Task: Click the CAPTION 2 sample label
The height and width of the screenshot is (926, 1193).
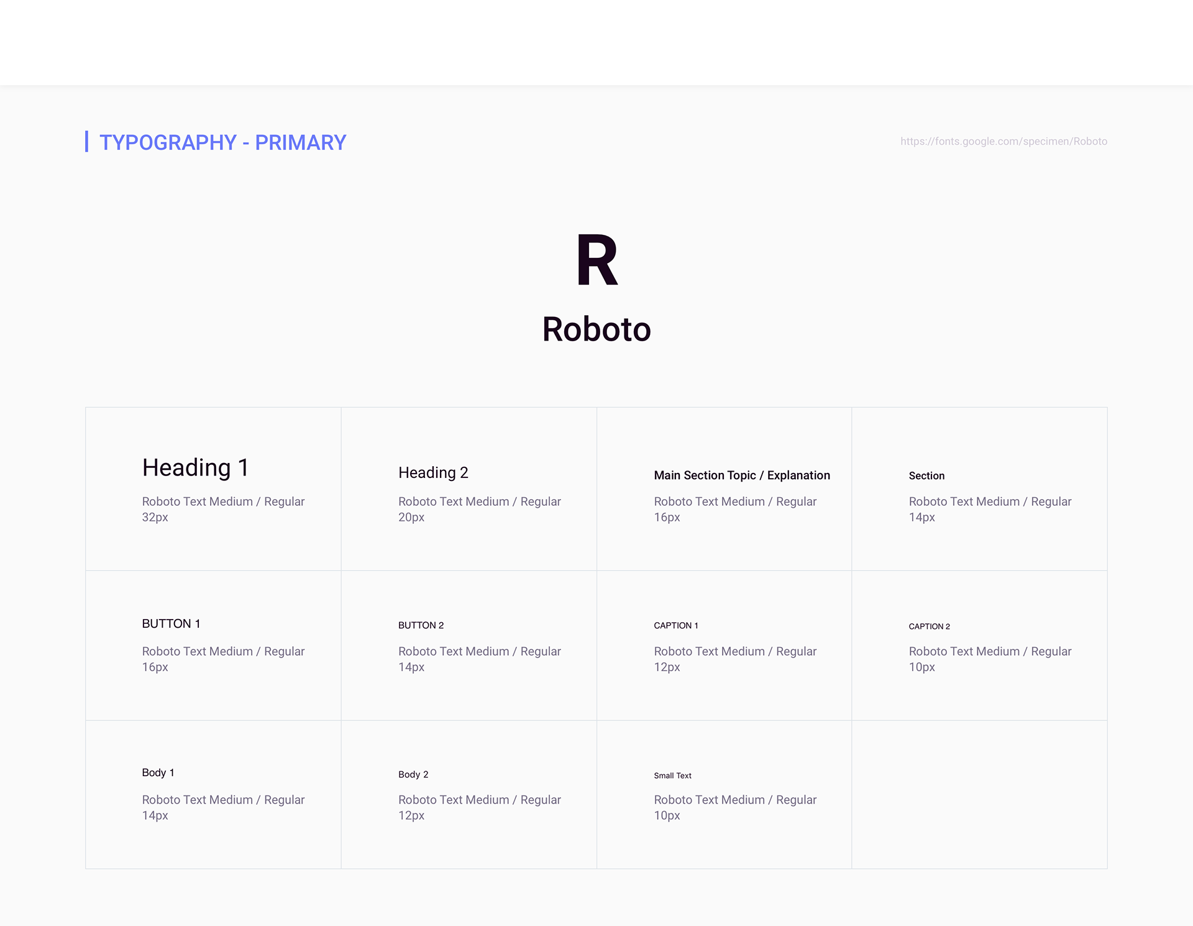Action: pyautogui.click(x=930, y=626)
